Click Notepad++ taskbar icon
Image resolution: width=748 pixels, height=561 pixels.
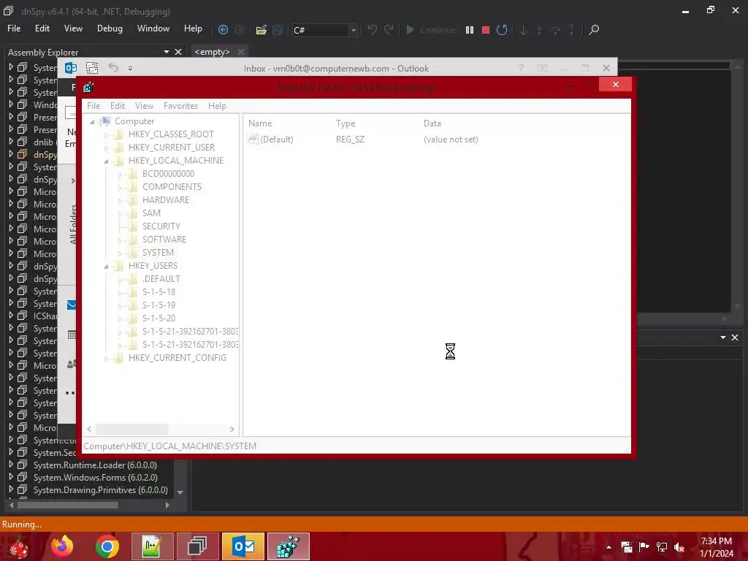[152, 546]
